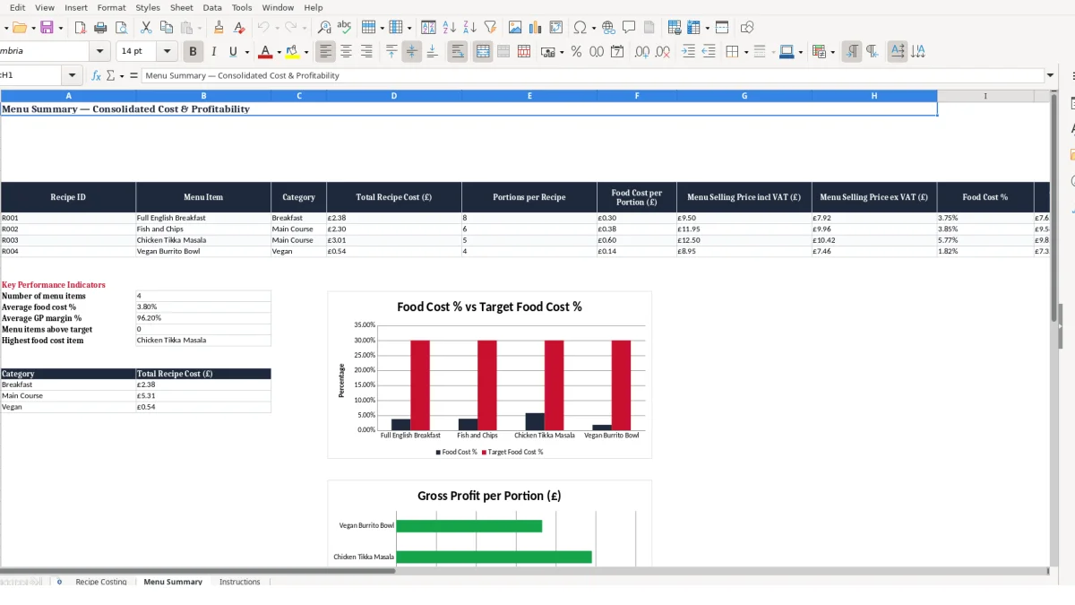Viewport: 1075px width, 605px height.
Task: Apply the yellow highlighting color
Action: (x=292, y=52)
